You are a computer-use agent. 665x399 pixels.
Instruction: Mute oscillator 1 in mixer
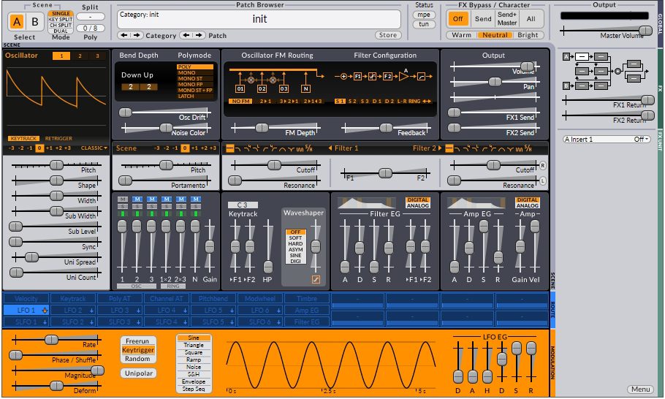(x=123, y=199)
